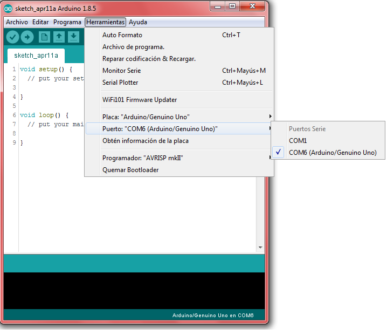Click the Verify checkmark toolbar icon
The height and width of the screenshot is (335, 387).
pos(12,37)
